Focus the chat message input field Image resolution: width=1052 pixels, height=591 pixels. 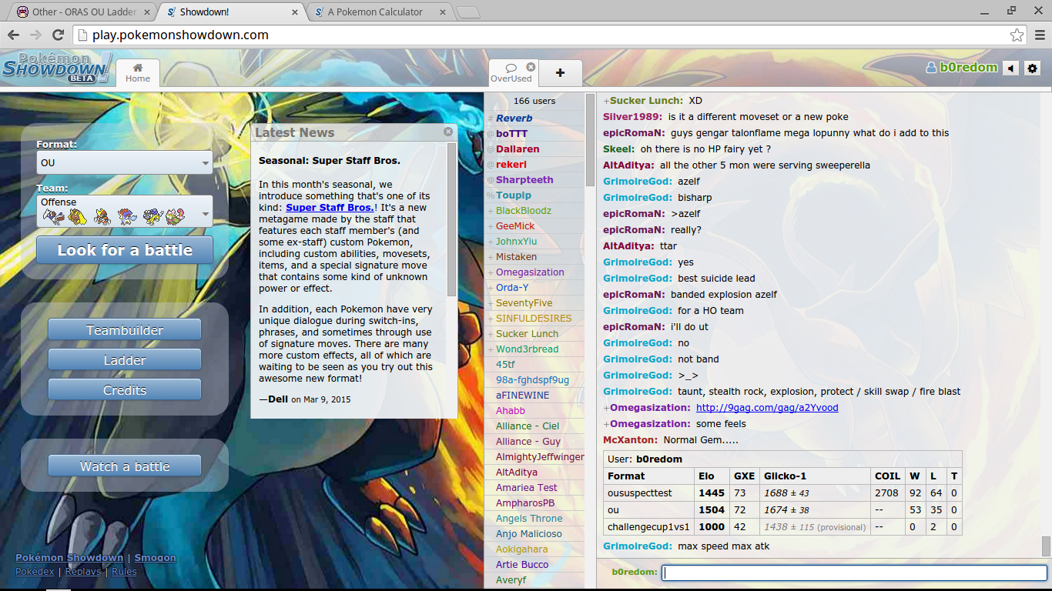pyautogui.click(x=854, y=573)
